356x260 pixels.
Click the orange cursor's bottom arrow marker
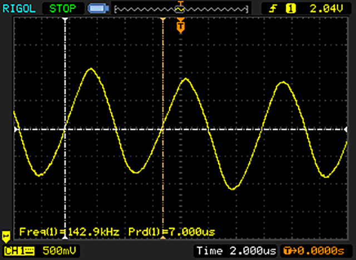click(x=163, y=237)
